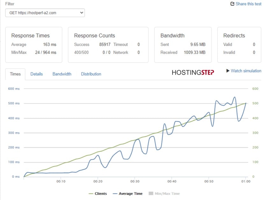Click the Invalid label in Redirects
Image resolution: width=264 pixels, height=200 pixels.
click(229, 52)
